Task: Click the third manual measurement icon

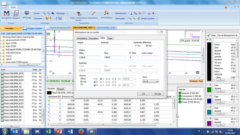Action: 139,18
